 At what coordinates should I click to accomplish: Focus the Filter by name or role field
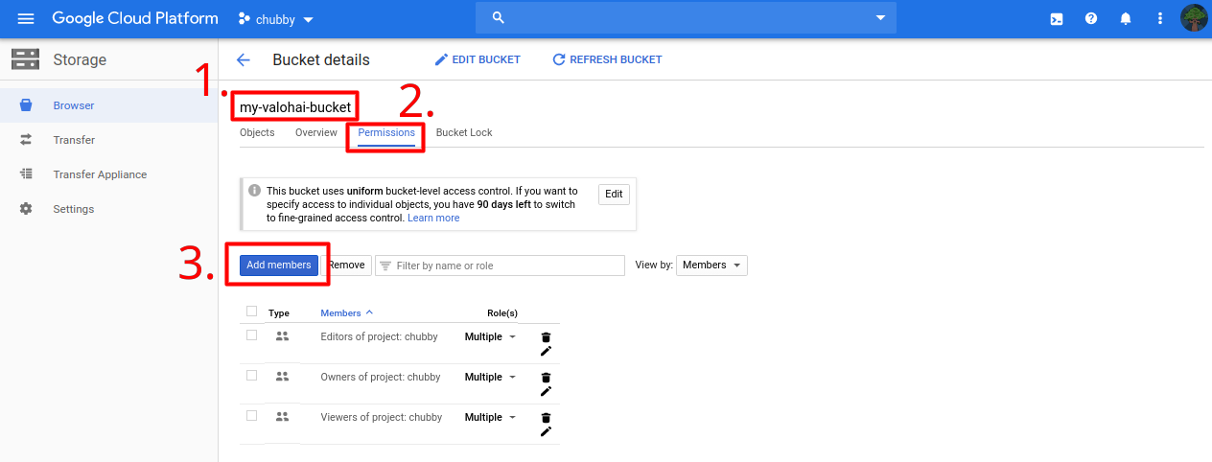pos(500,266)
